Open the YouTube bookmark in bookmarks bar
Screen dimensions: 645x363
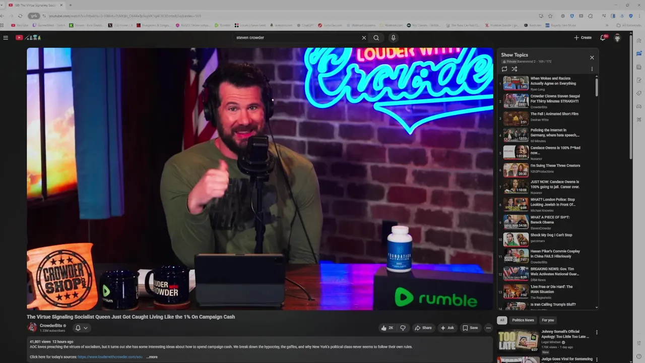[x=20, y=25]
